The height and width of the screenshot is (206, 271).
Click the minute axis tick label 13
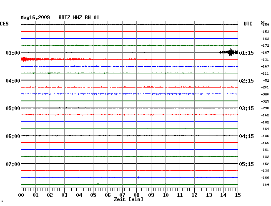point(209,195)
